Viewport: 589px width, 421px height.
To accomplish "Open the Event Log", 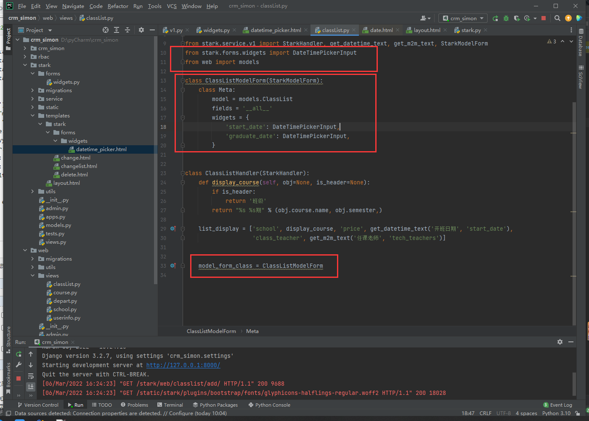I will (x=557, y=405).
